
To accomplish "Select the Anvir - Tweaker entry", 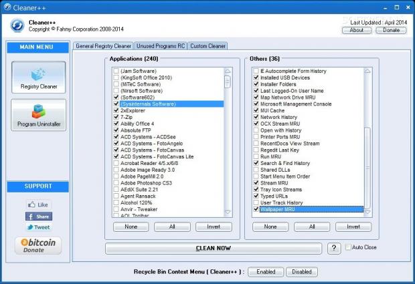I will point(139,210).
